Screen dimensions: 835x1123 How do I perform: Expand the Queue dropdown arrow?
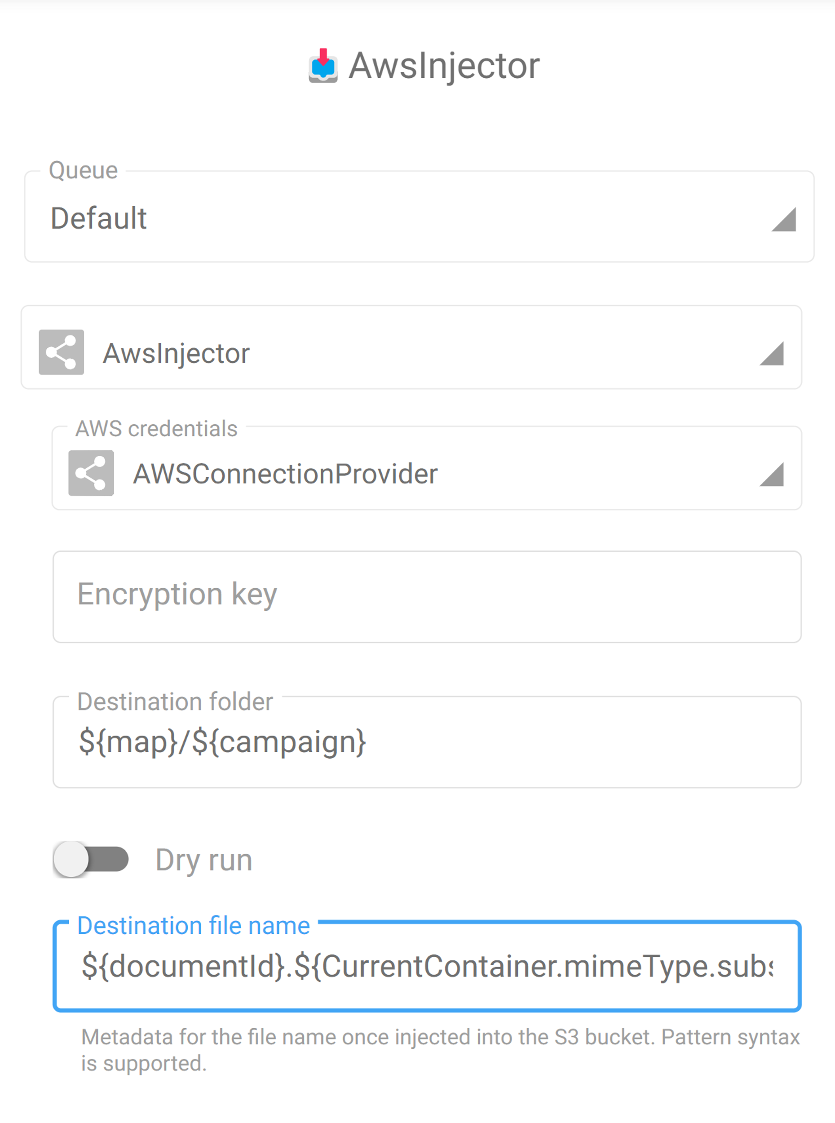pos(783,219)
